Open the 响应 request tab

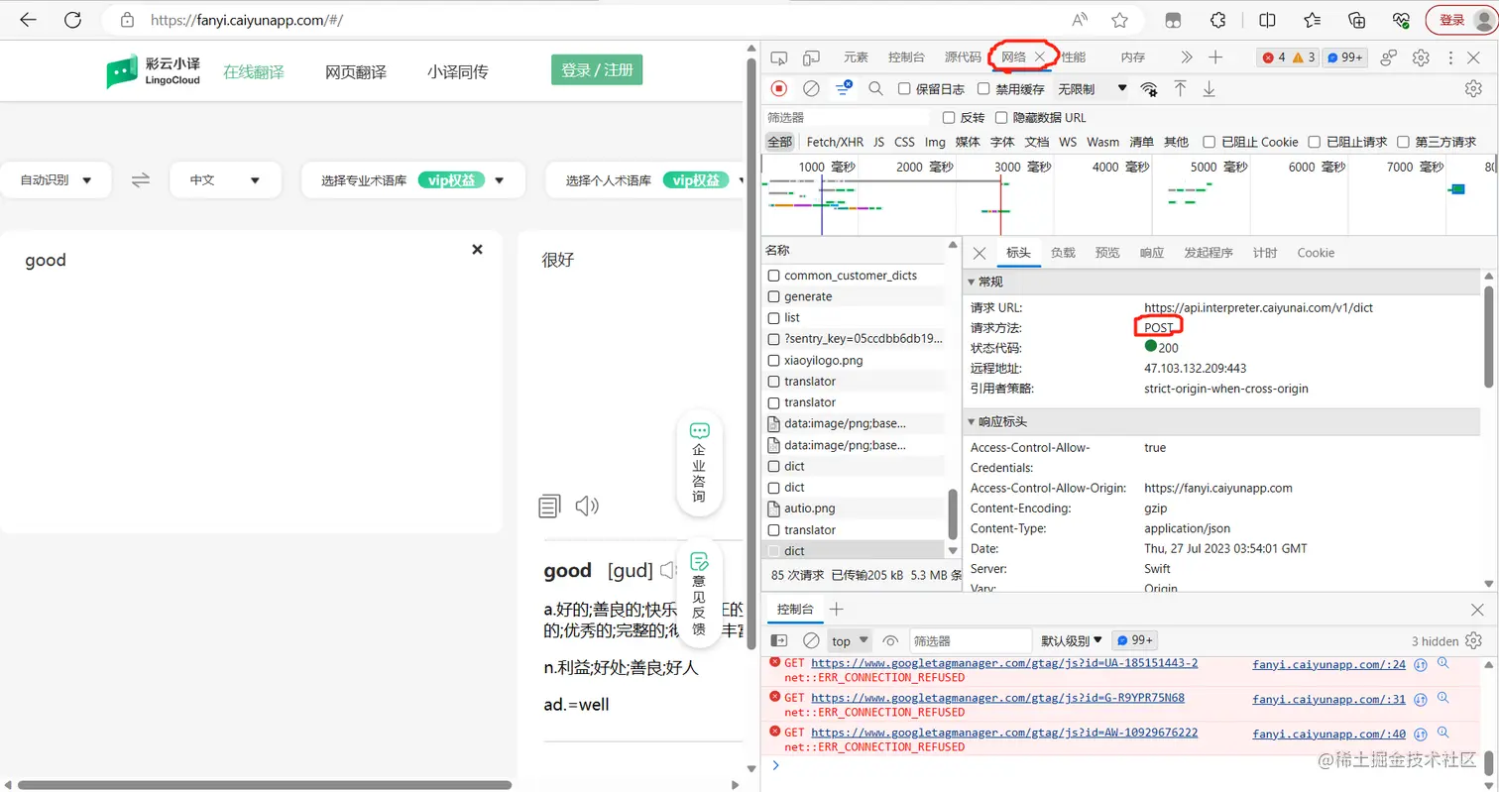(1152, 253)
